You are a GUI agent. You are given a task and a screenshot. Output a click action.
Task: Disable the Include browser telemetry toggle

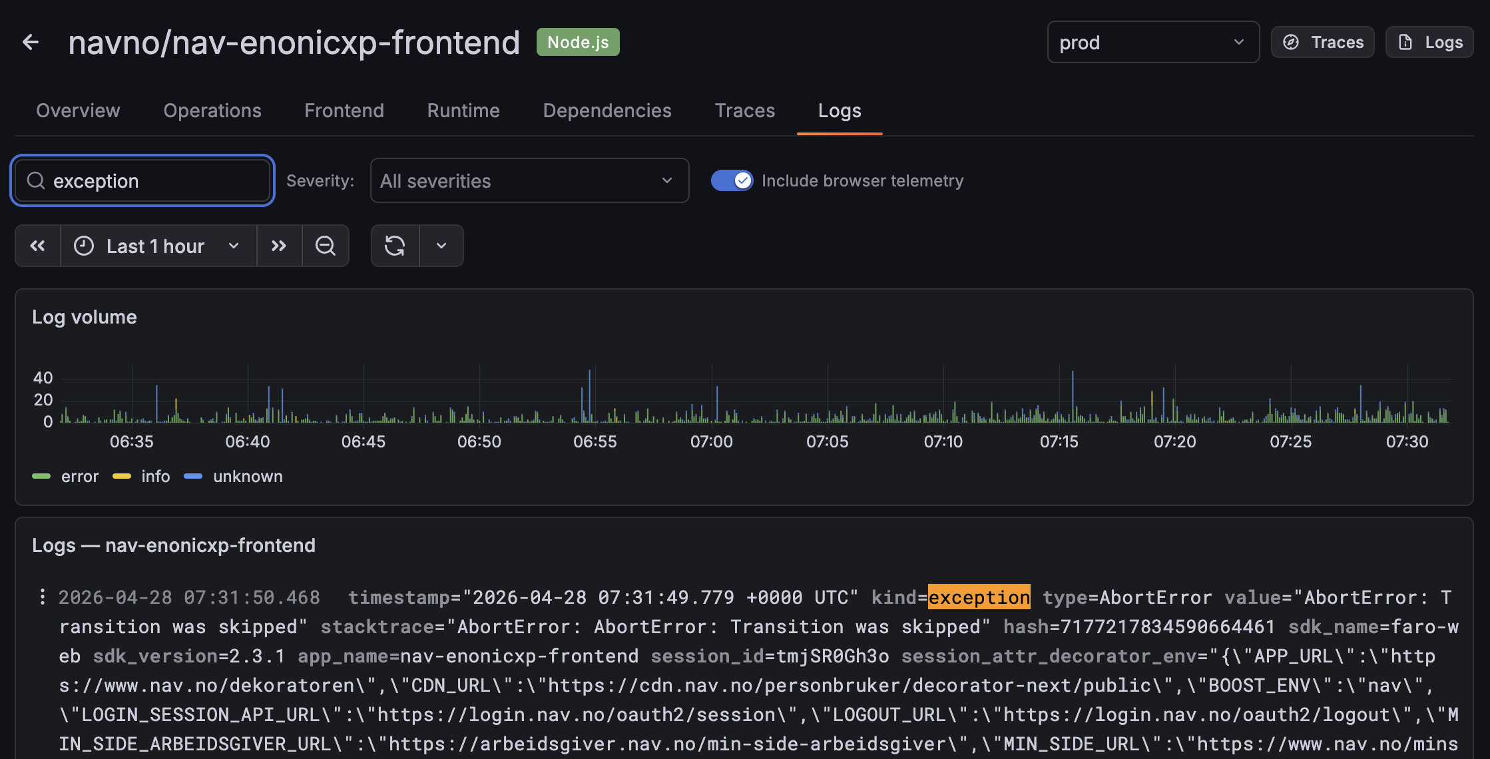(732, 180)
